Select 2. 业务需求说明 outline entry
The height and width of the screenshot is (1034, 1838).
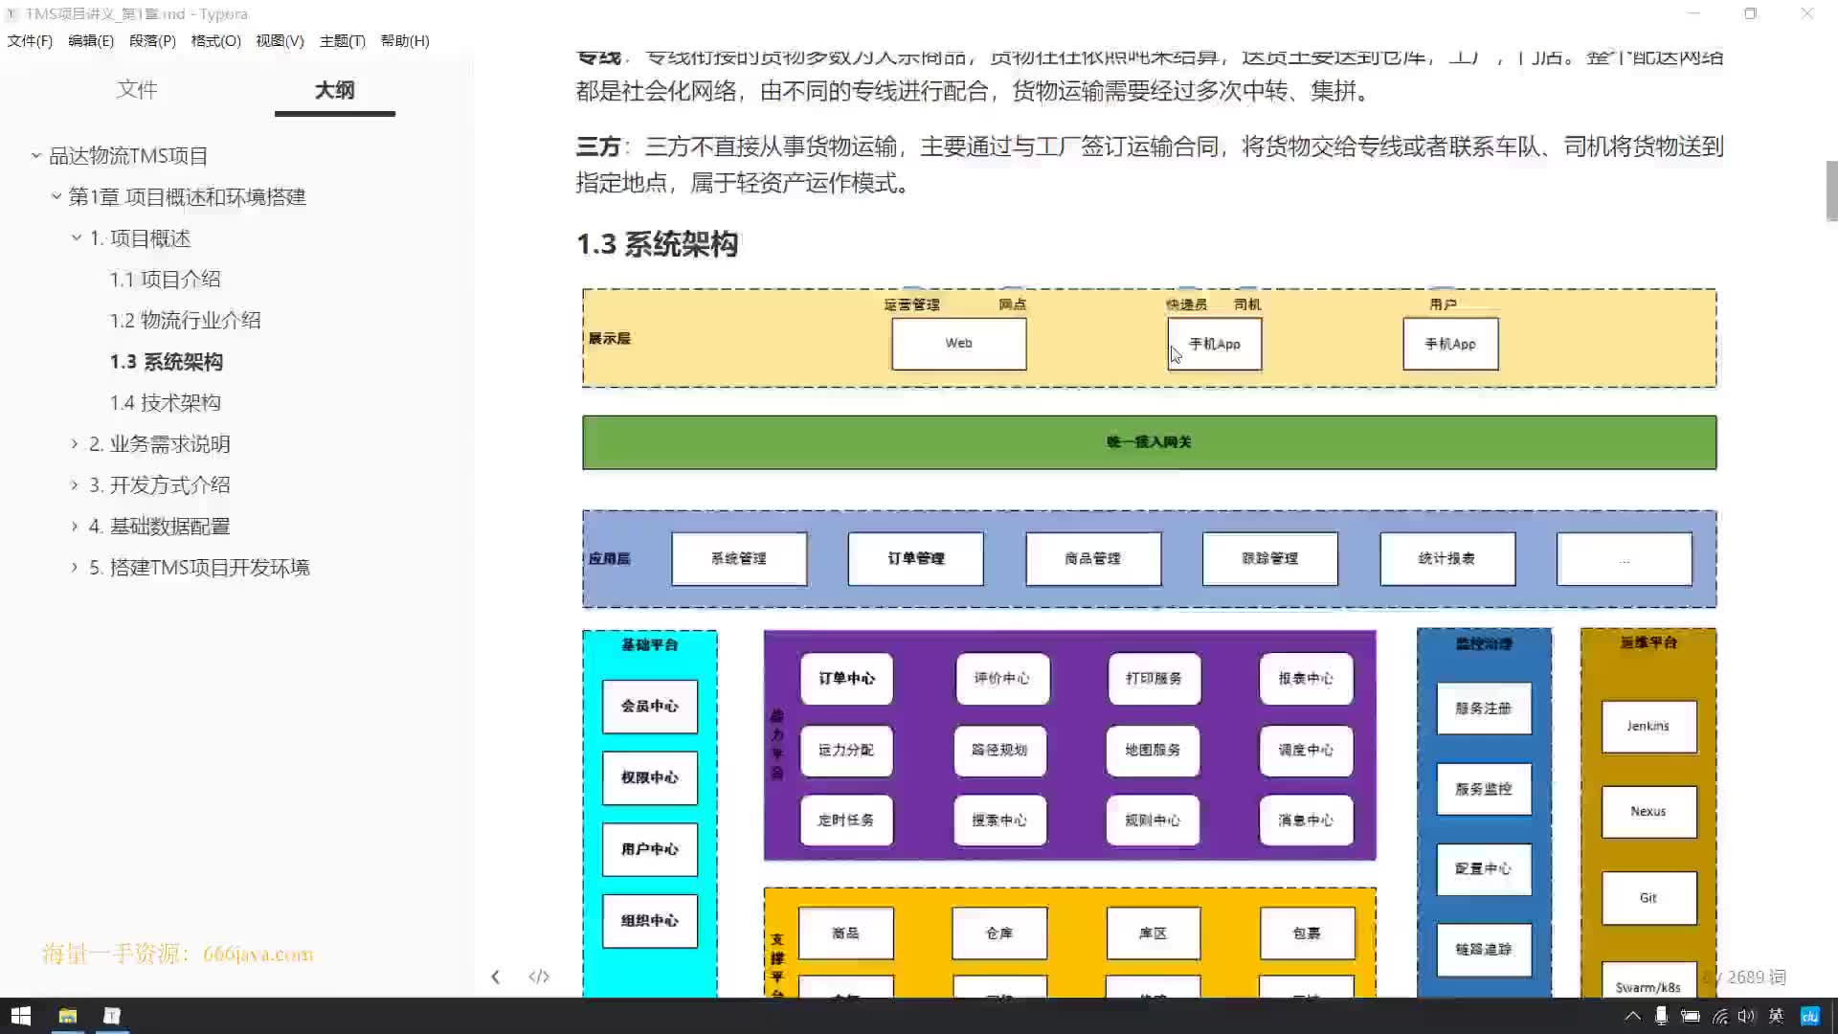tap(160, 443)
